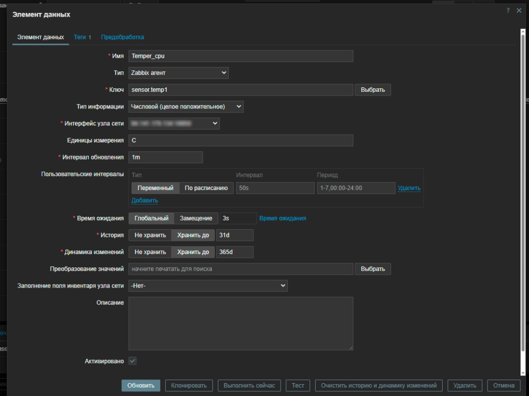Open the Интерфейс узла сети dropdown

coord(174,123)
